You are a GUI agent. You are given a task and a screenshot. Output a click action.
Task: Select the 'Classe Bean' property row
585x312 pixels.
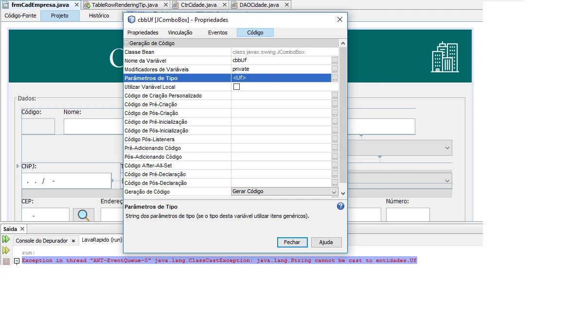pos(231,52)
